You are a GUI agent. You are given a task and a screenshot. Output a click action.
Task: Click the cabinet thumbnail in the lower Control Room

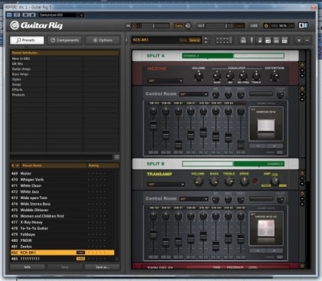266,228
